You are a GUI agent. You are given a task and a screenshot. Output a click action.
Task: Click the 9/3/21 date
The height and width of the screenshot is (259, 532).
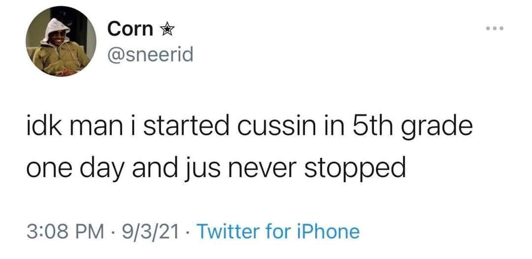coord(152,230)
